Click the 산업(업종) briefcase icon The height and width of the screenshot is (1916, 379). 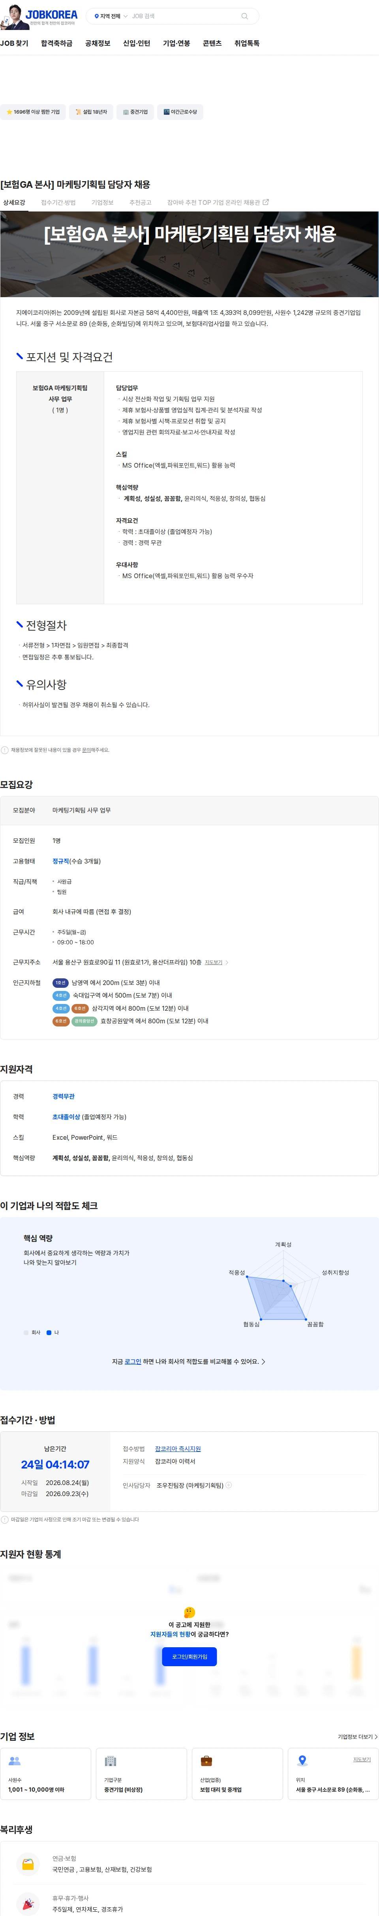point(206,1761)
